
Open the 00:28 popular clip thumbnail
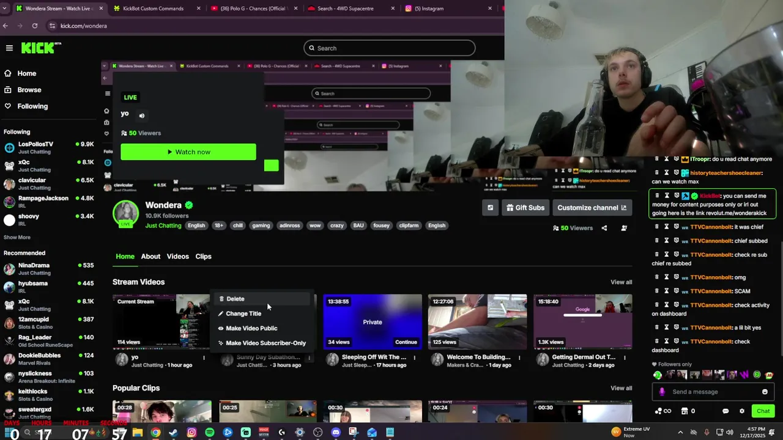pos(162,411)
